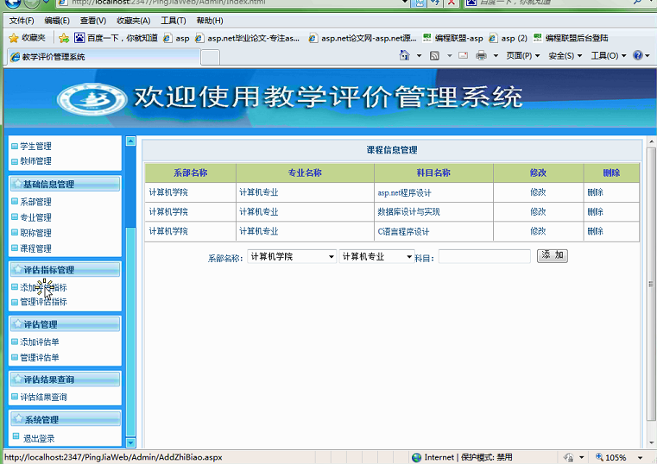Click the blue help question icon
Image resolution: width=657 pixels, height=464 pixels.
[x=638, y=55]
